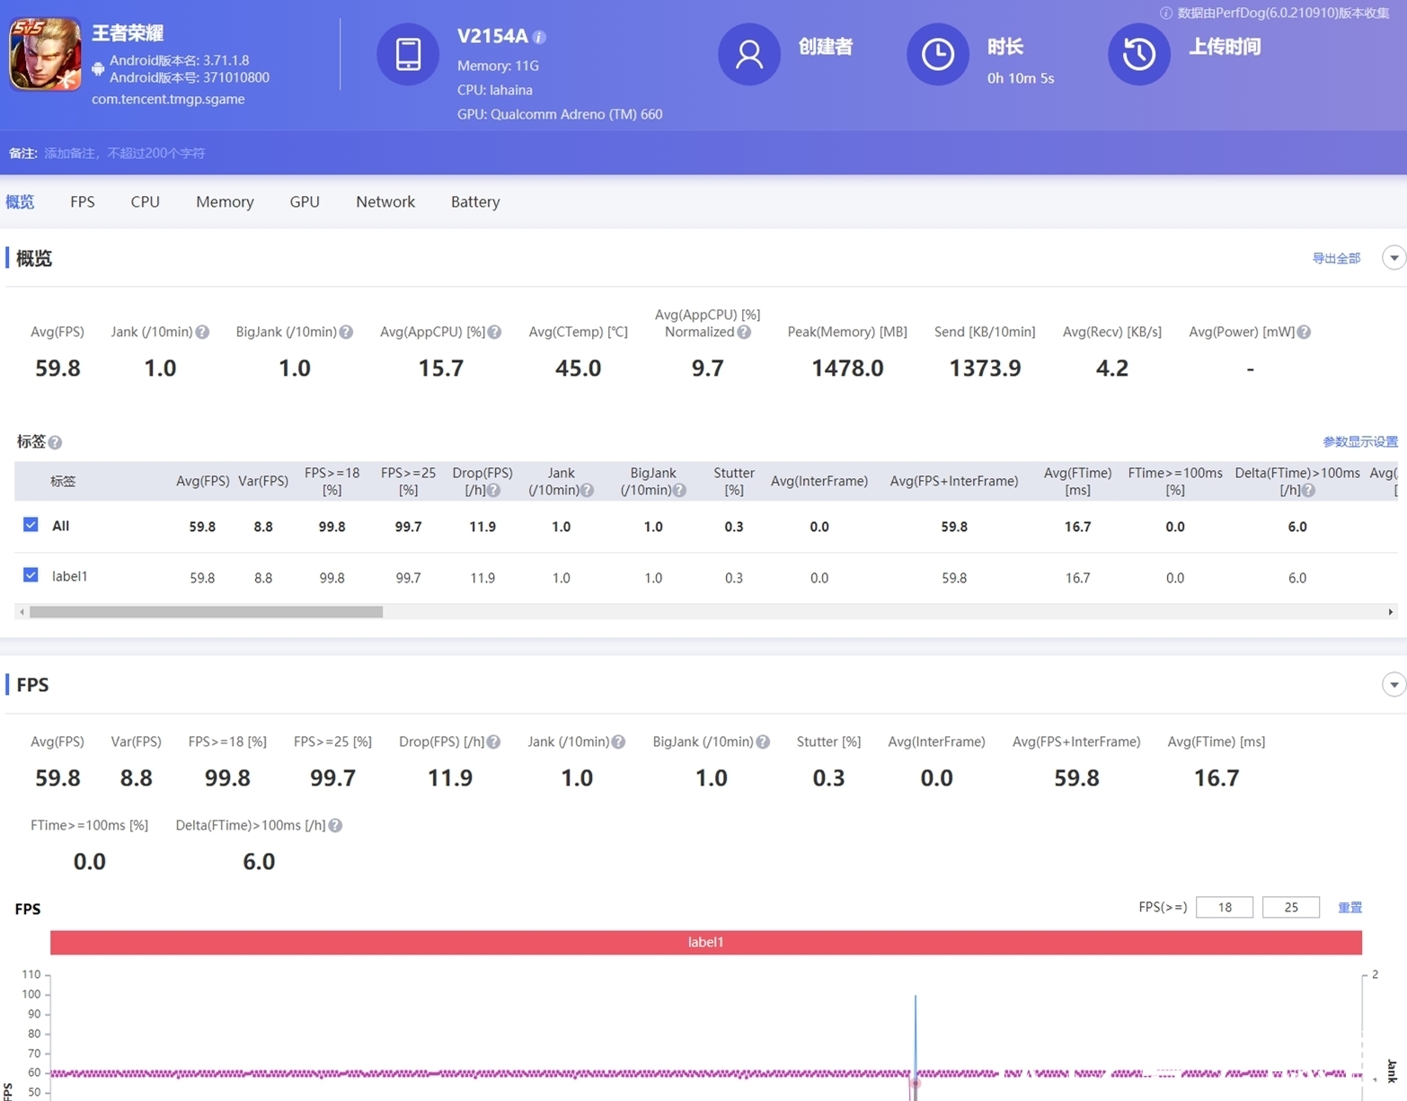Click the table scrollbar left arrow
Image resolution: width=1407 pixels, height=1101 pixels.
coord(22,612)
